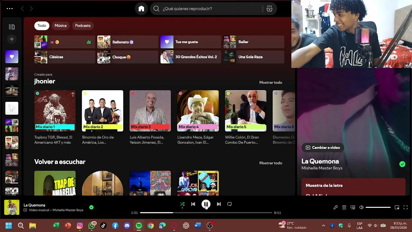Open Liked Songs heart in the sidebar
This screenshot has height=232, width=412.
click(x=12, y=57)
